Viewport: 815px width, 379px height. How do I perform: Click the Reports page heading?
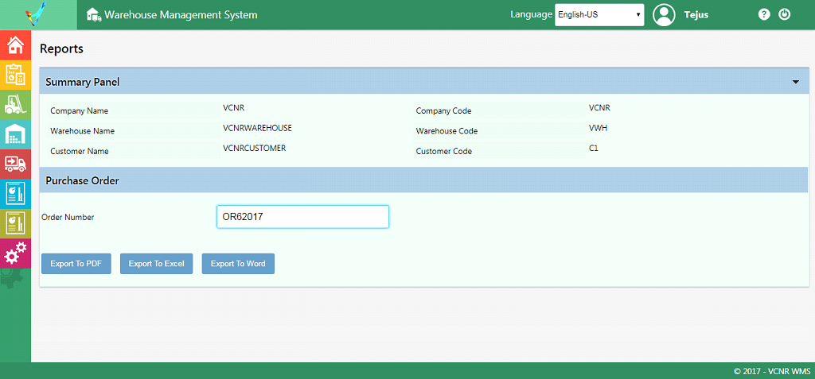pyautogui.click(x=61, y=48)
